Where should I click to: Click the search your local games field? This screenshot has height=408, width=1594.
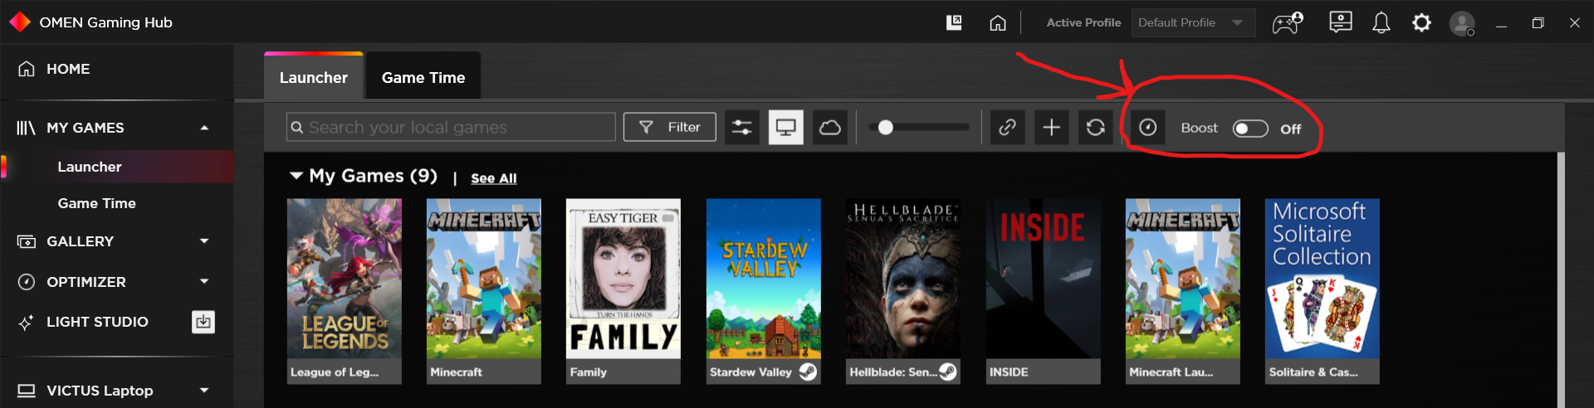coord(451,127)
